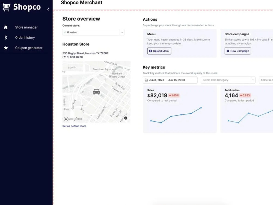The width and height of the screenshot is (273, 205).
Task: Click the calendar icon in date range
Action: click(x=146, y=80)
